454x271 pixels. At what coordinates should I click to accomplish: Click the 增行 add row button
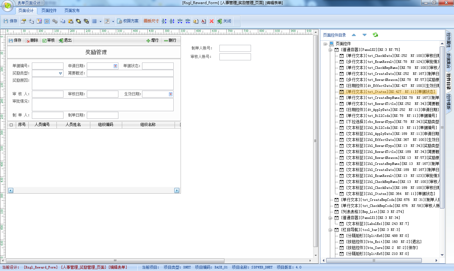tap(152, 40)
